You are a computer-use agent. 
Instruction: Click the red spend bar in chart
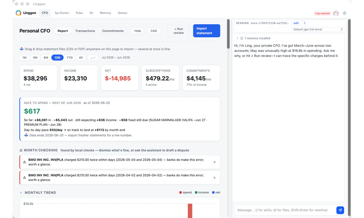click(x=190, y=211)
